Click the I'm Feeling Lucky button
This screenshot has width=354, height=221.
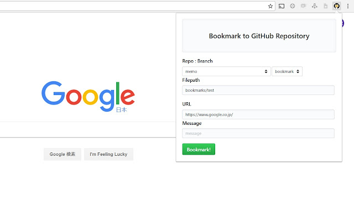tap(108, 154)
